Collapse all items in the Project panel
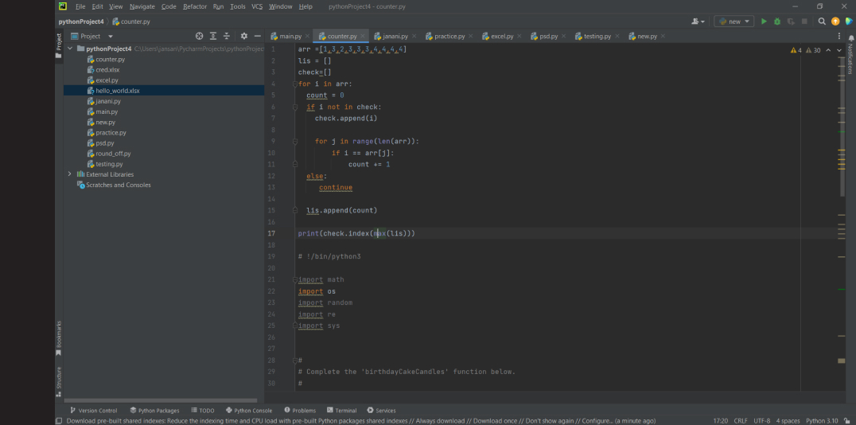 (x=227, y=36)
